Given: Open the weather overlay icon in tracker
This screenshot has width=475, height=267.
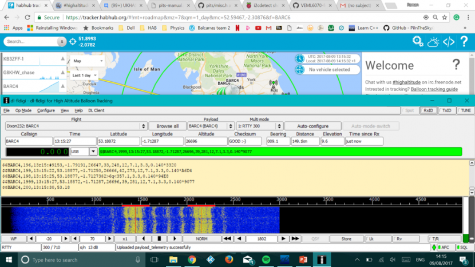Looking at the screenshot, I should point(433,42).
